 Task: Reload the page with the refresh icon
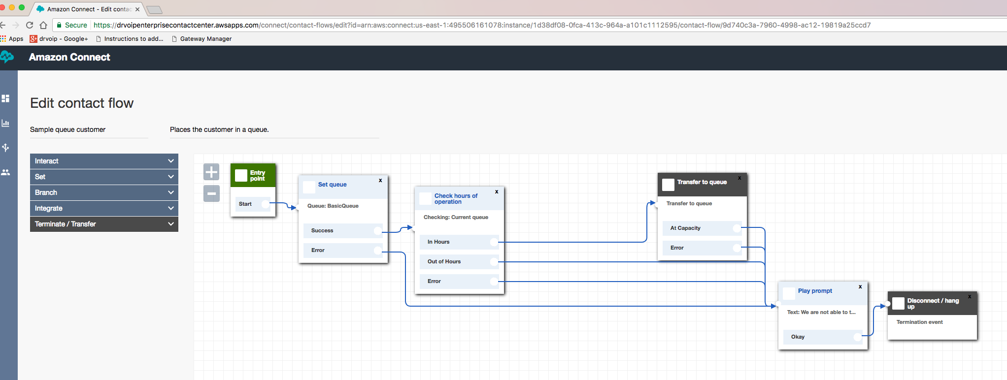pos(30,25)
